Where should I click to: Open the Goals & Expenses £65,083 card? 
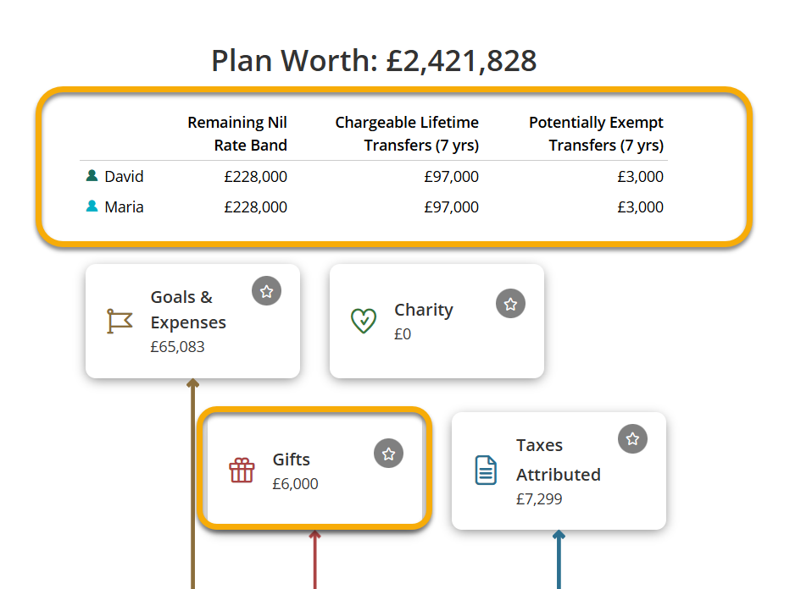192,321
